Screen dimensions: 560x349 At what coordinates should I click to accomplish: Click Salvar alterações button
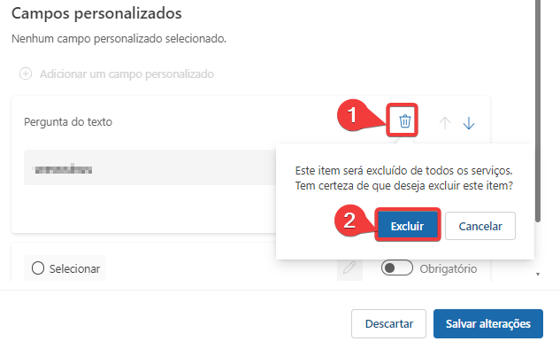(488, 323)
